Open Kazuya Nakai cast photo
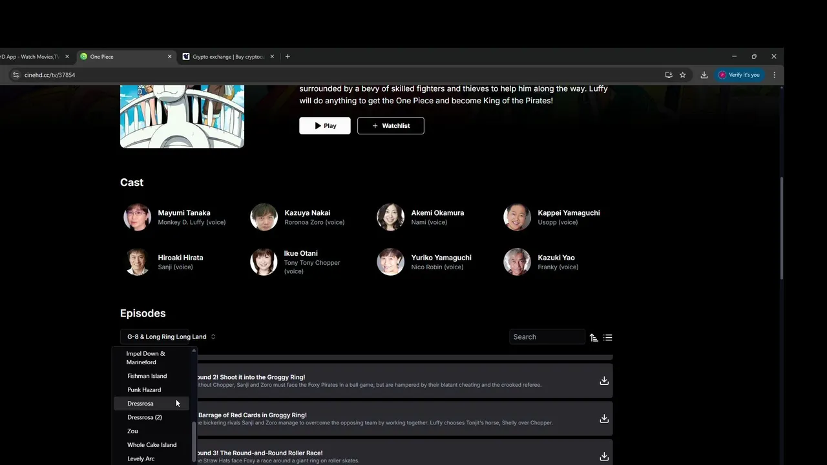 point(264,217)
